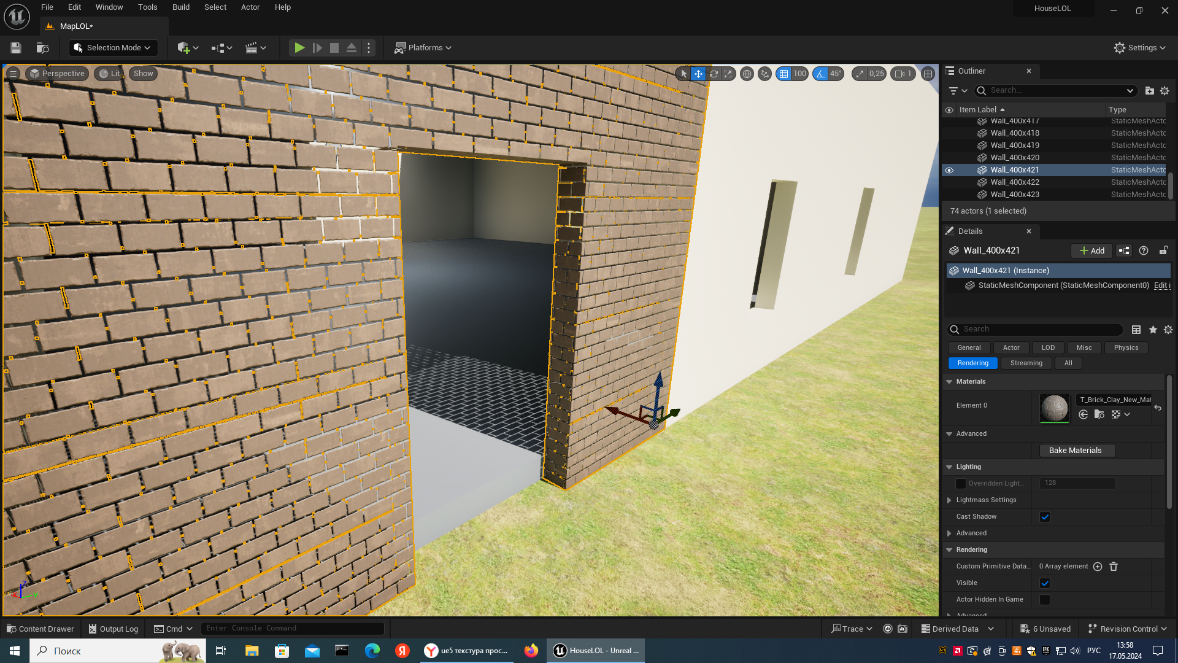Save the current level with disk icon
This screenshot has height=663, width=1178.
click(16, 48)
